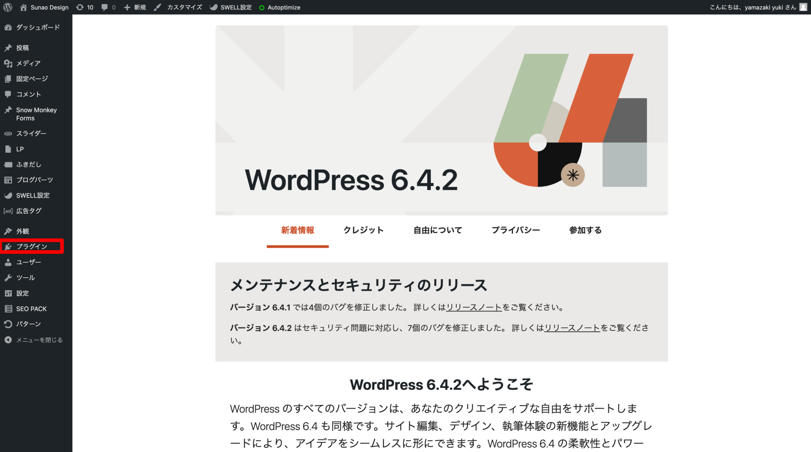Open Snow Monkey Forms in the sidebar
The width and height of the screenshot is (811, 452).
[x=36, y=114]
